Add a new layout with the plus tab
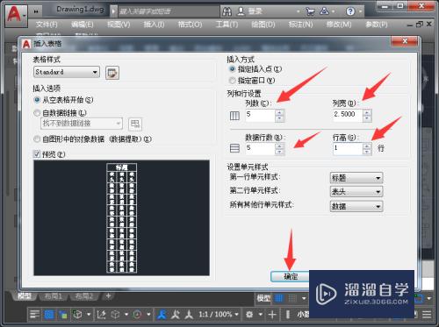439x327 pixels. (108, 296)
